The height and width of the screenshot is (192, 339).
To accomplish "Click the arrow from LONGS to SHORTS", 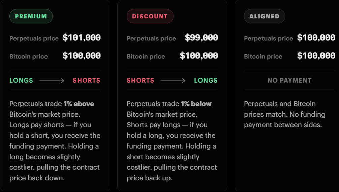I will (x=52, y=81).
